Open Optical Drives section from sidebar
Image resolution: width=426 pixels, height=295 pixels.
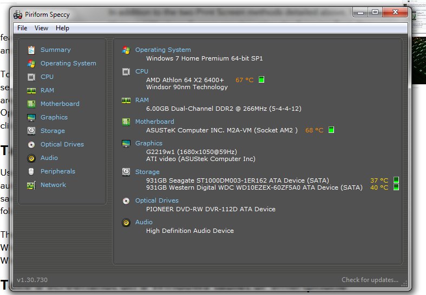[x=62, y=144]
